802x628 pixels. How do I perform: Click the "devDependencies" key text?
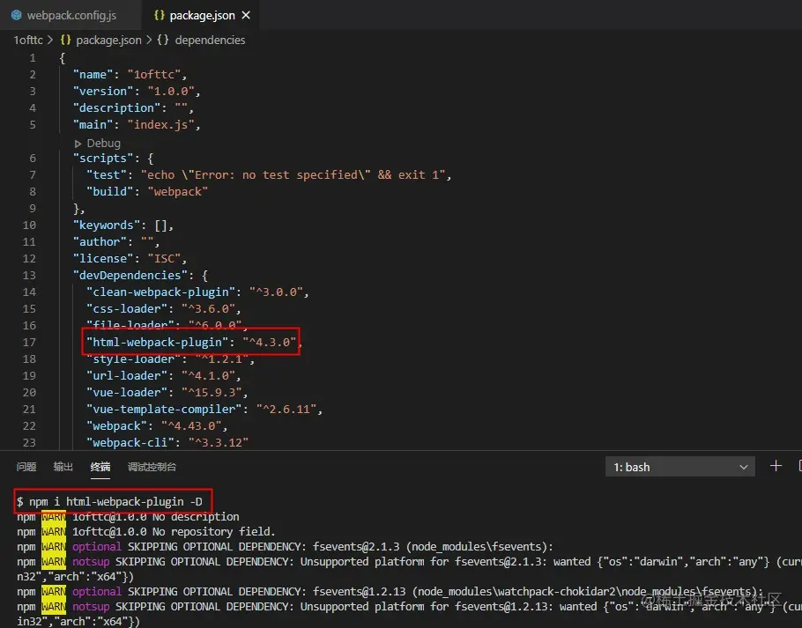pos(130,275)
